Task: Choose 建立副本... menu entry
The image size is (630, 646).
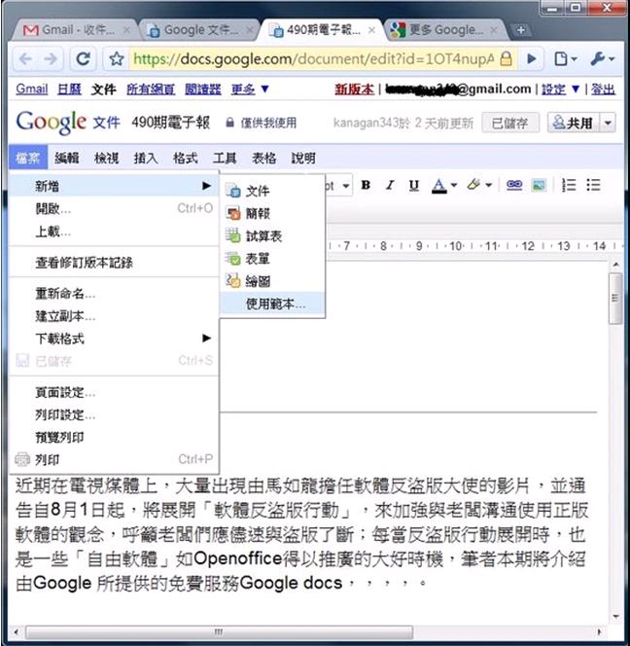Action: click(114, 316)
